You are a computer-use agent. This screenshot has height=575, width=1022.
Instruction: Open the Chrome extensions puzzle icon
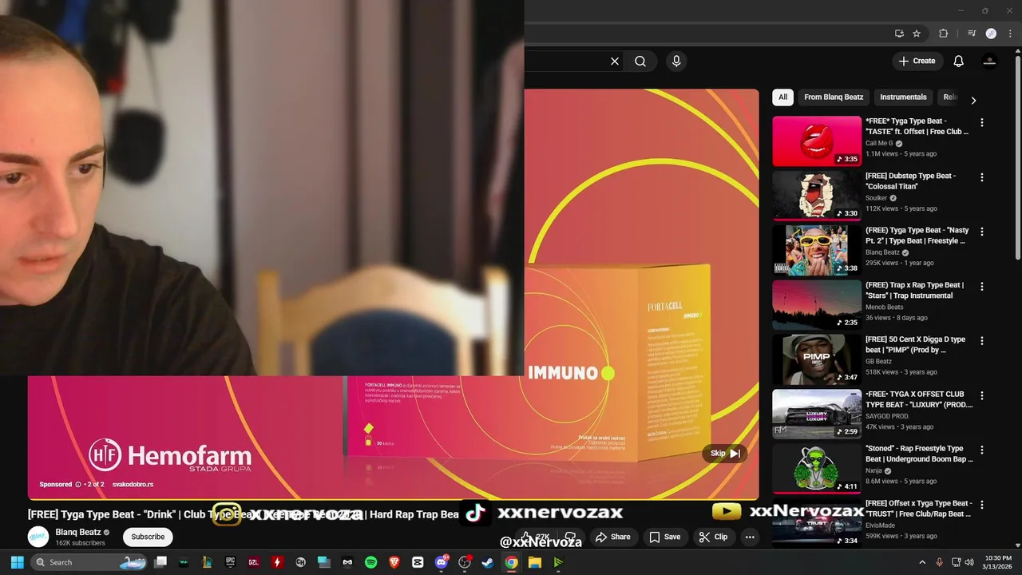[943, 34]
